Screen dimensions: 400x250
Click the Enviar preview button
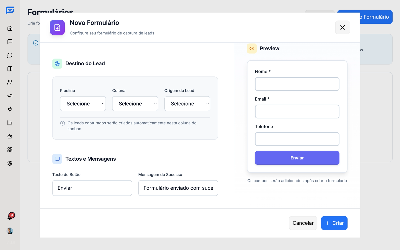pos(297,158)
